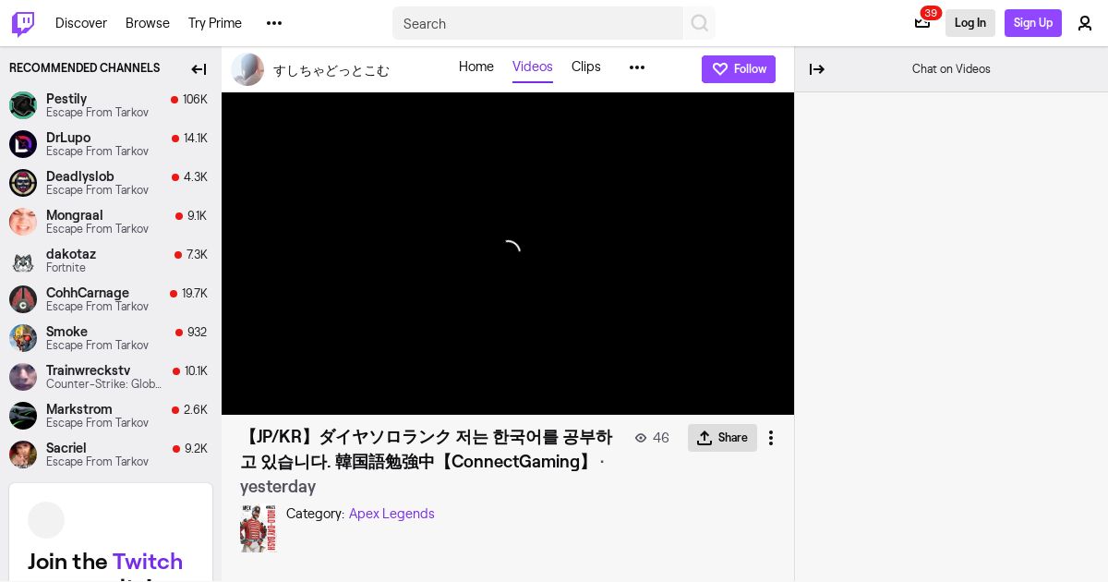
Task: Click the search magnifier button
Action: coord(700,23)
